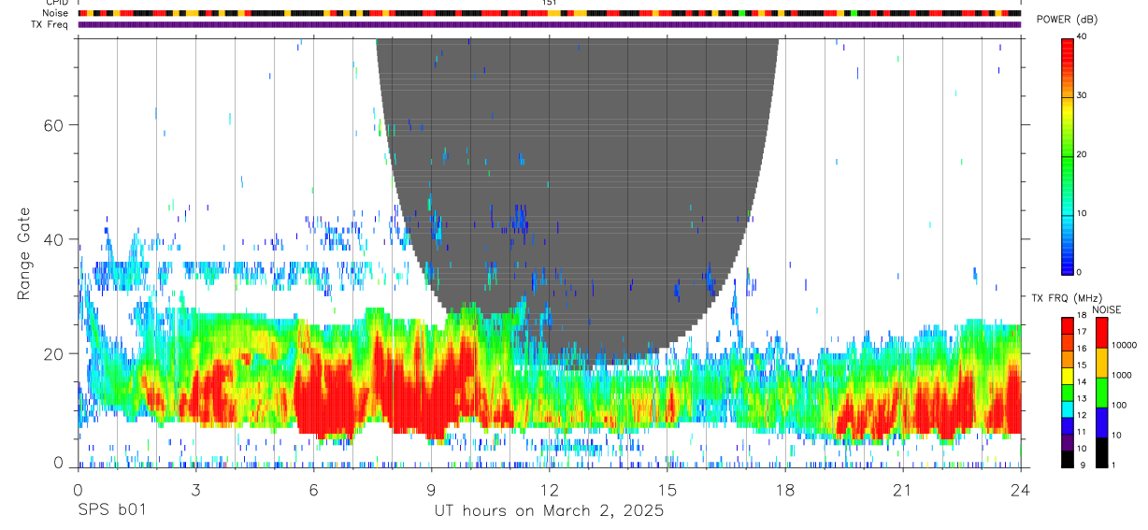Click the '6' tick on UT hours axis
Image resolution: width=1148 pixels, height=530 pixels.
pyautogui.click(x=313, y=489)
